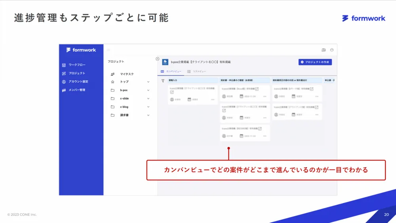Expand the c-blog folder chevron
396x223 pixels.
click(x=148, y=107)
